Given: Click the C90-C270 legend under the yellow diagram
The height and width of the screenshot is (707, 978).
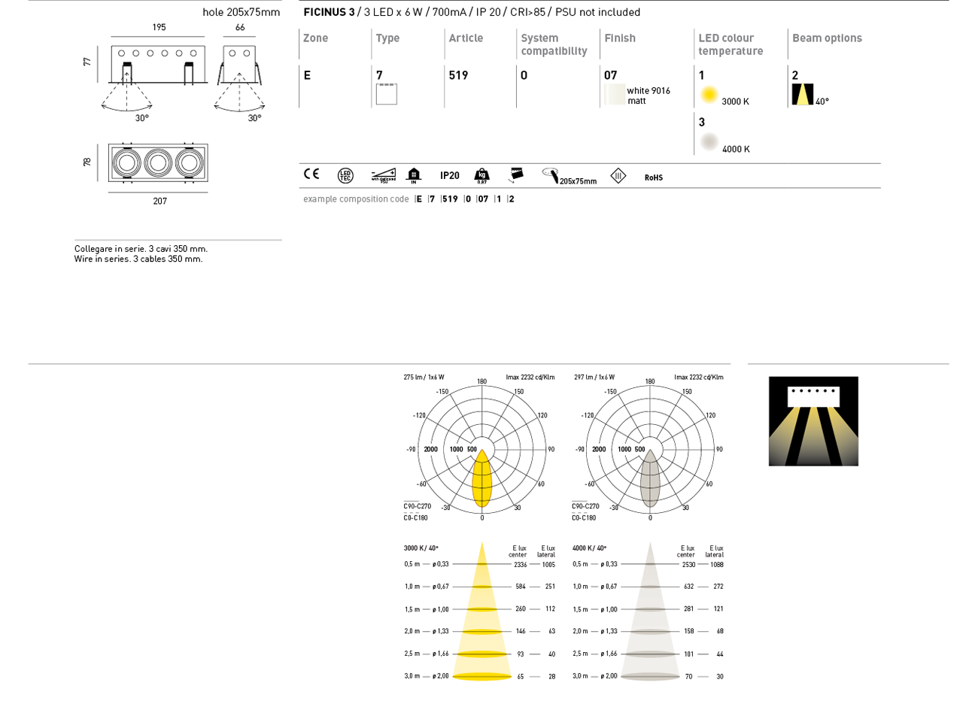Looking at the screenshot, I should pos(417,507).
